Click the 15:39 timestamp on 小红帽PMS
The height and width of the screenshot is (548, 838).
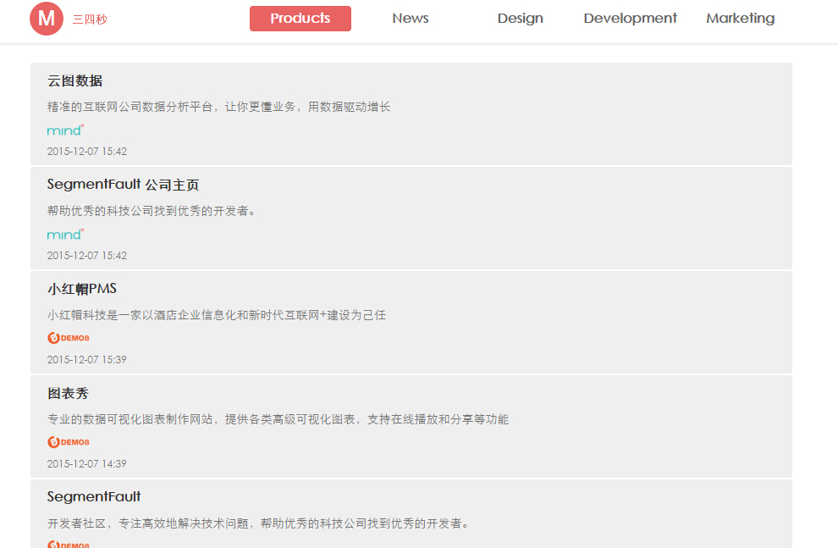coord(86,360)
